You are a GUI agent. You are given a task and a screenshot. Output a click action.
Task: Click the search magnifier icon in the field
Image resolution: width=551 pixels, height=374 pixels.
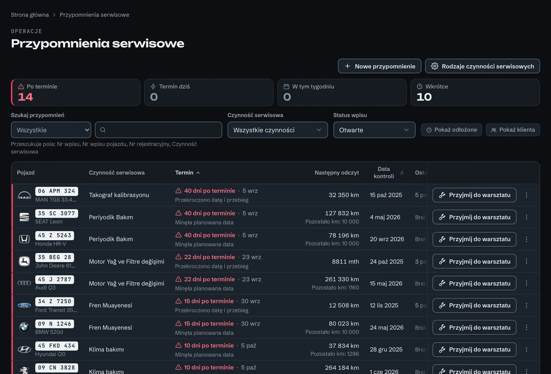pos(103,130)
